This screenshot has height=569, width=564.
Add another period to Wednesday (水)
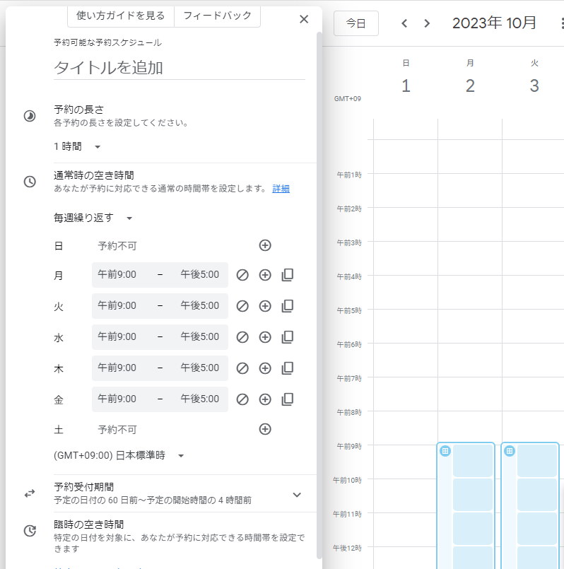tap(265, 337)
